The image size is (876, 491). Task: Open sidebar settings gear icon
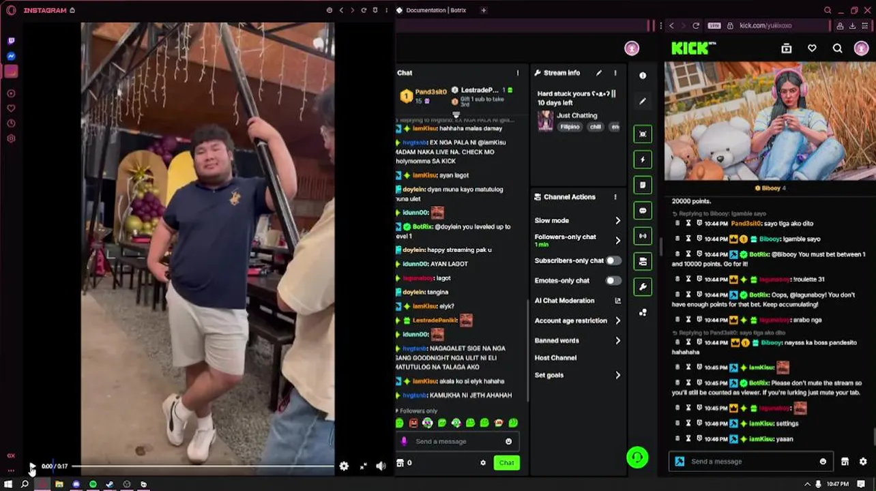tap(11, 138)
